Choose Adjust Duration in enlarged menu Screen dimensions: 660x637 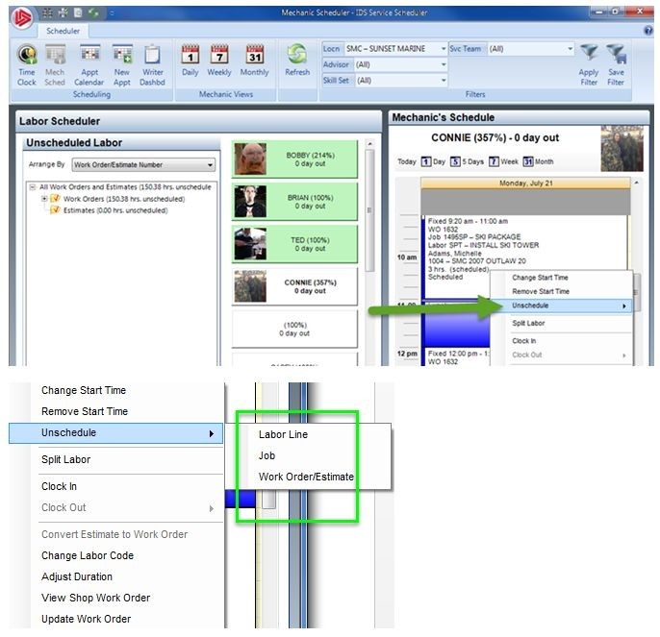coord(77,576)
